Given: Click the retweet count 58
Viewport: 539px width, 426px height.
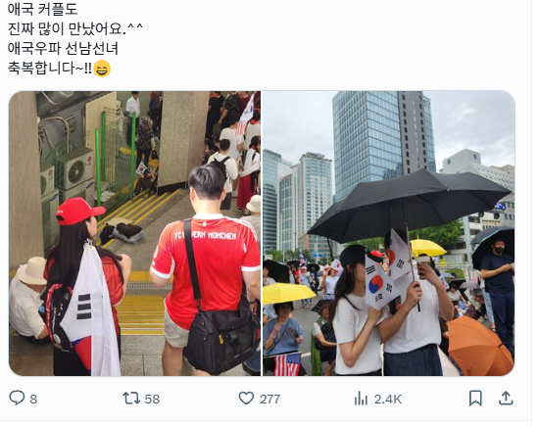Looking at the screenshot, I should click(152, 400).
